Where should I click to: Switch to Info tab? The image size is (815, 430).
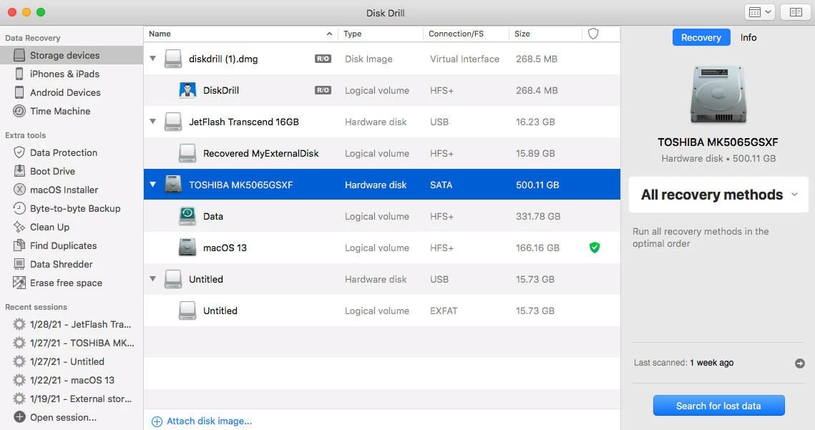[x=748, y=37]
